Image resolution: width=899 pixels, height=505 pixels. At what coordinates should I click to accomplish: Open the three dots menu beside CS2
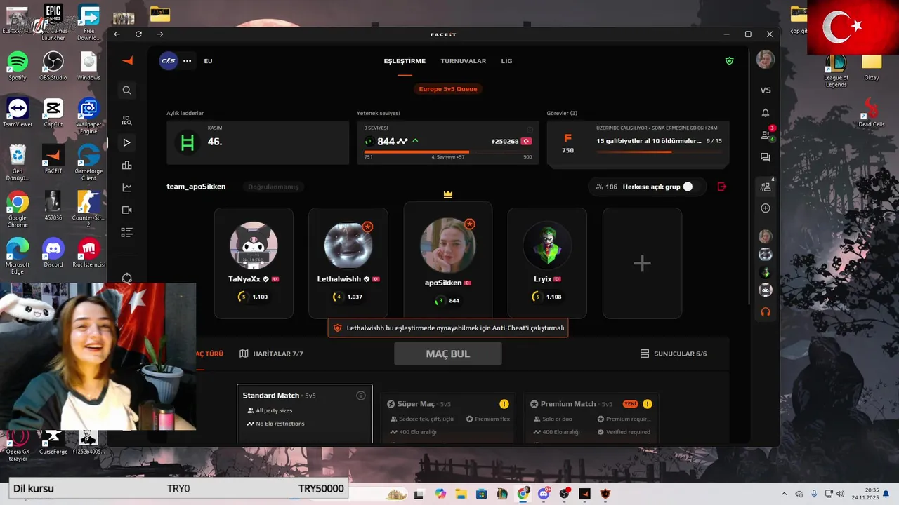click(188, 61)
